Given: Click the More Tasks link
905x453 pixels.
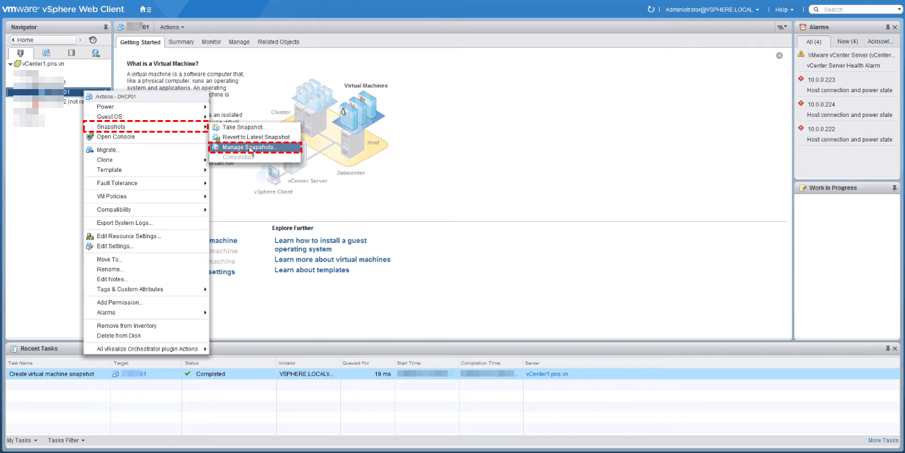Looking at the screenshot, I should click(883, 440).
